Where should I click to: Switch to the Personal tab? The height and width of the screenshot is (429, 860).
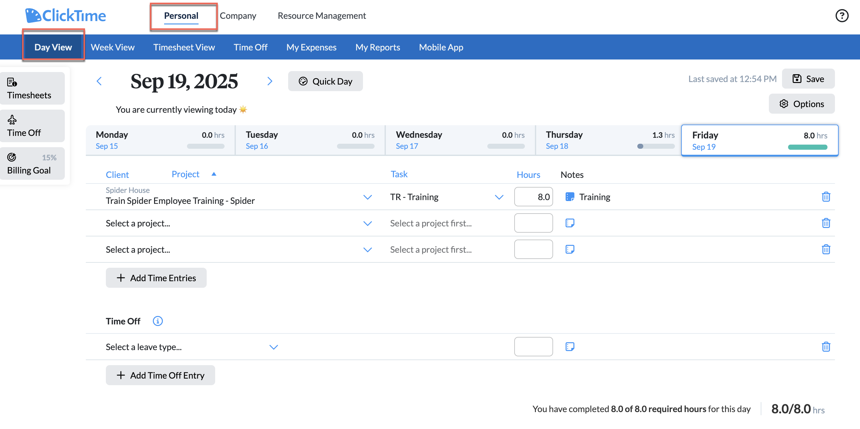point(181,16)
